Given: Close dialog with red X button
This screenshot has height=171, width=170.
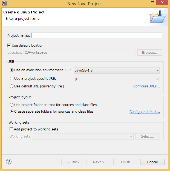Looking at the screenshot, I should pyautogui.click(x=162, y=2).
